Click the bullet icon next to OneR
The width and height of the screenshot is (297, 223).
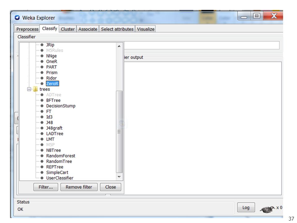coord(42,61)
